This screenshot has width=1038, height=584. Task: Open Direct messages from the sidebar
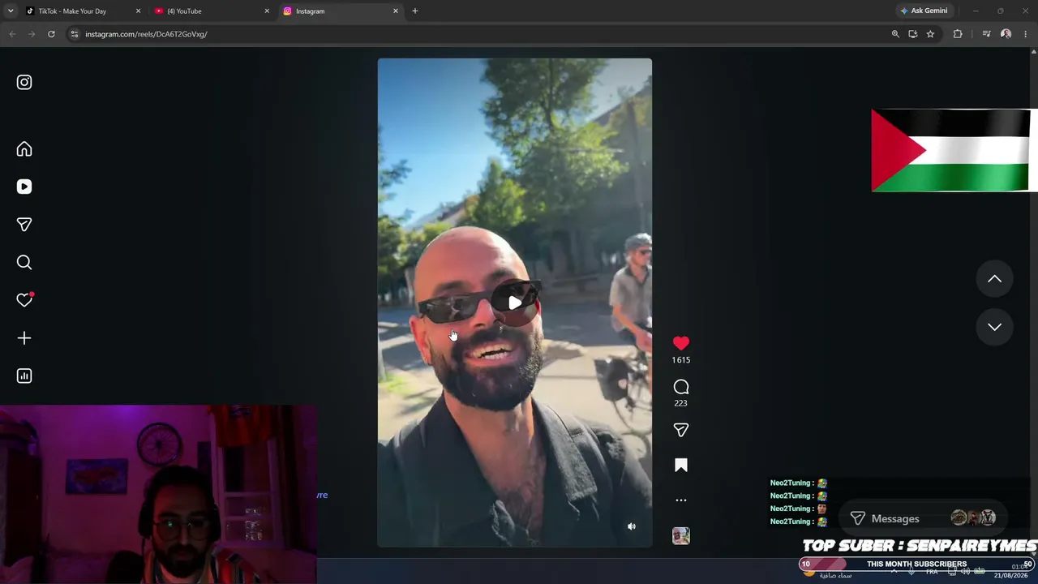(24, 225)
